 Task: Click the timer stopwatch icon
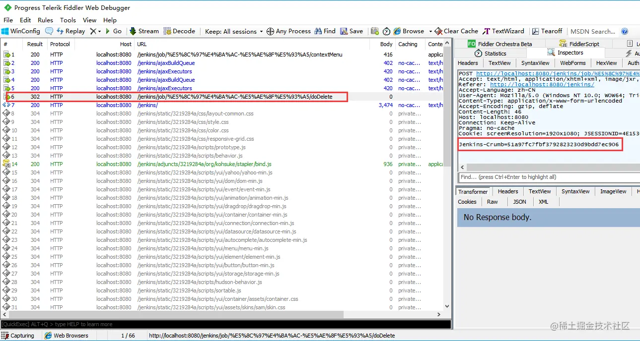coord(386,31)
